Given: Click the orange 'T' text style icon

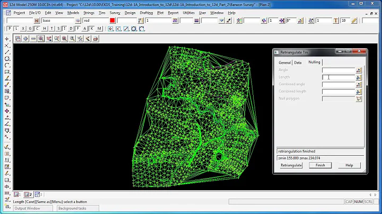Looking at the screenshot, I should click(335, 21).
